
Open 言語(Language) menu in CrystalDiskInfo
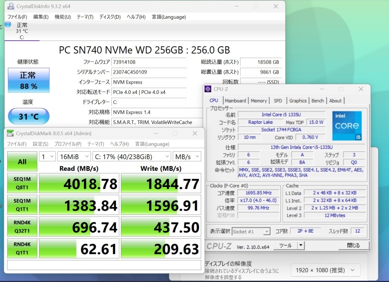169,17
